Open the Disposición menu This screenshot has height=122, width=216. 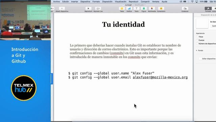tap(107, 1)
